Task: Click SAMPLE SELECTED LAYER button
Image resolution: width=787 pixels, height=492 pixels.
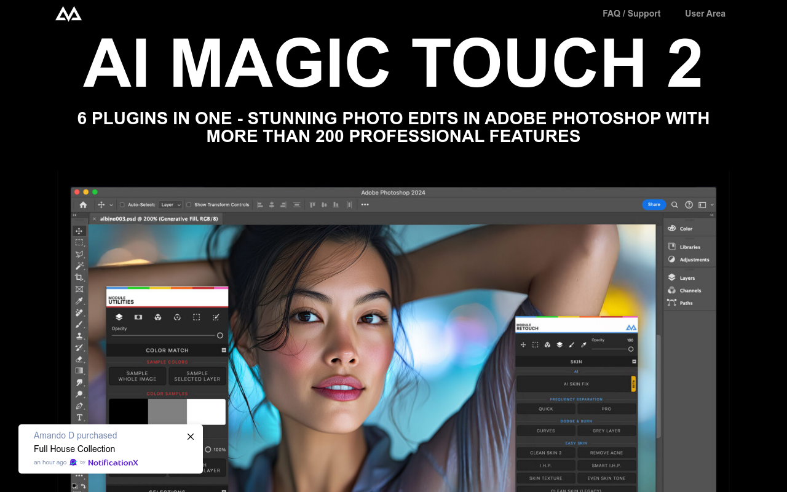Action: click(197, 376)
